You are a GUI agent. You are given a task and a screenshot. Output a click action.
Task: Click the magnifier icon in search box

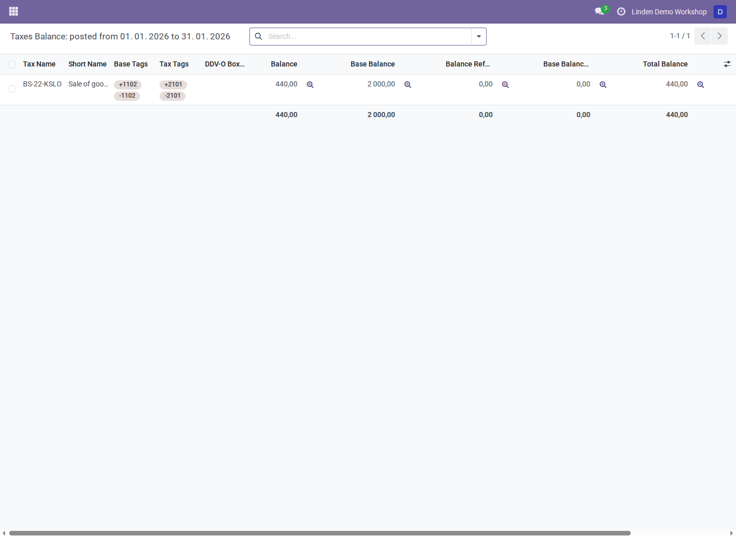[x=259, y=36]
